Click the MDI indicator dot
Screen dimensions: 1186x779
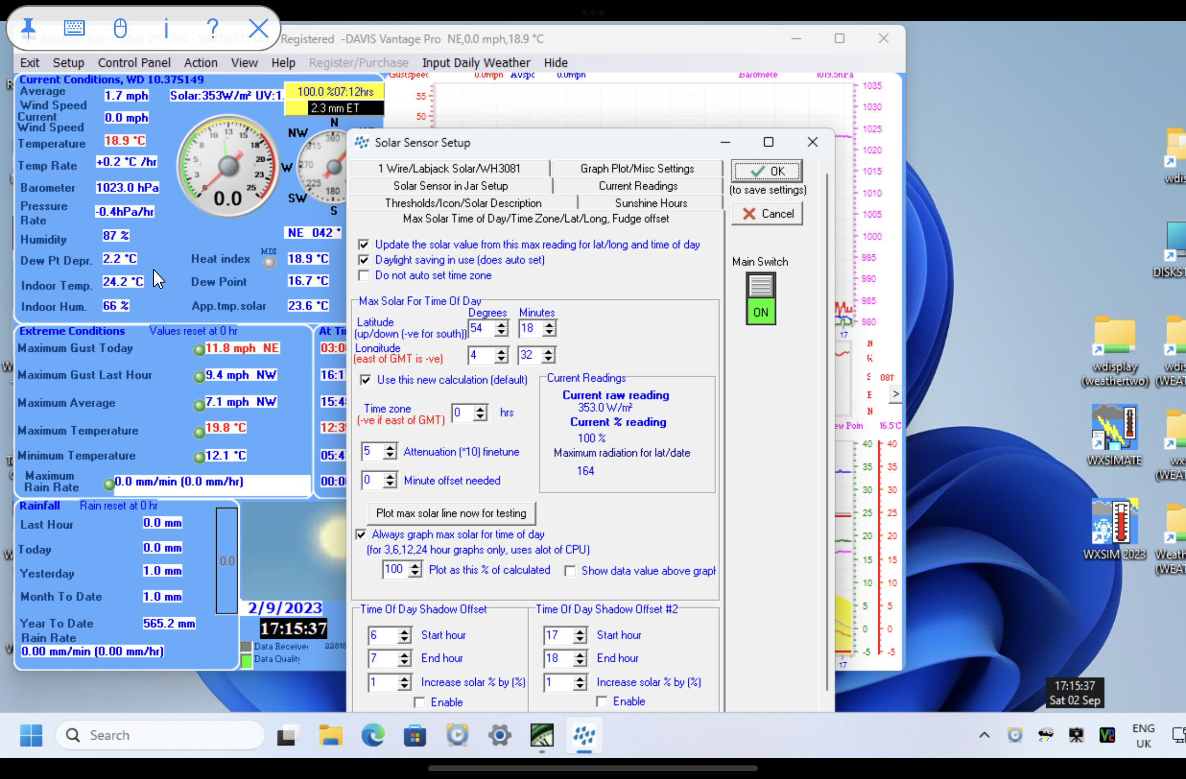pyautogui.click(x=269, y=263)
